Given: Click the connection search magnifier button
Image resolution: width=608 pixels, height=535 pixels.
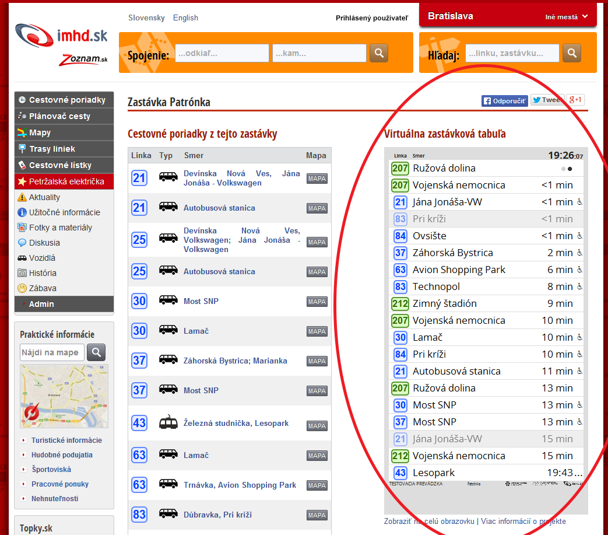Looking at the screenshot, I should click(x=379, y=53).
